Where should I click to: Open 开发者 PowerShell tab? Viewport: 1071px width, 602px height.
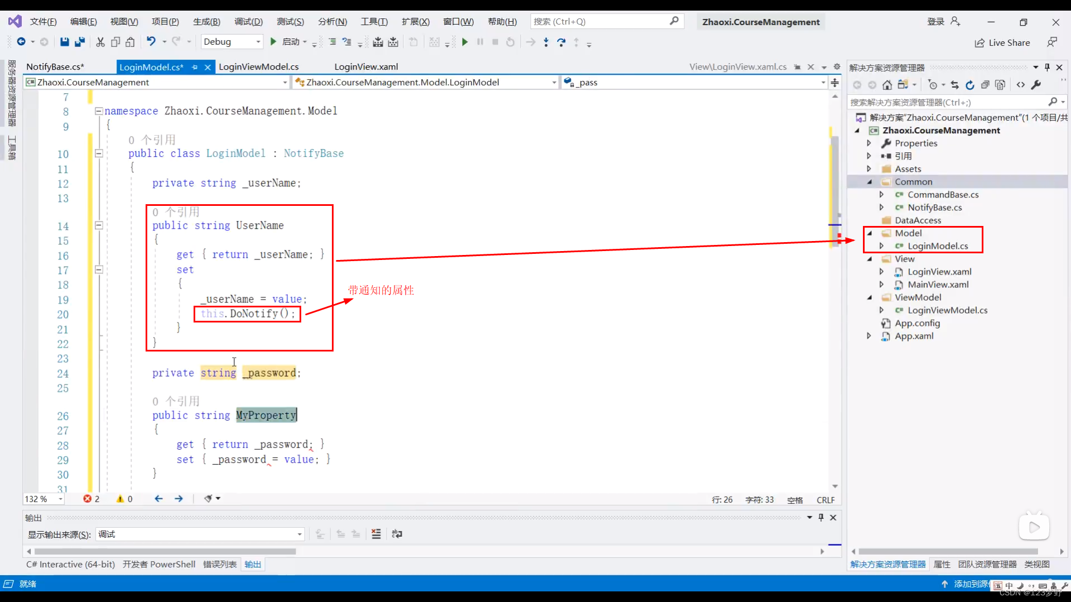(x=159, y=565)
